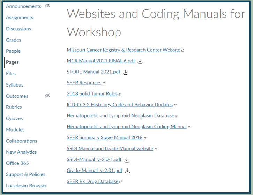This screenshot has width=253, height=195.
Task: Open Hematopoietic and Lymphoid Neoplasm Coding Manual link
Action: (126, 127)
